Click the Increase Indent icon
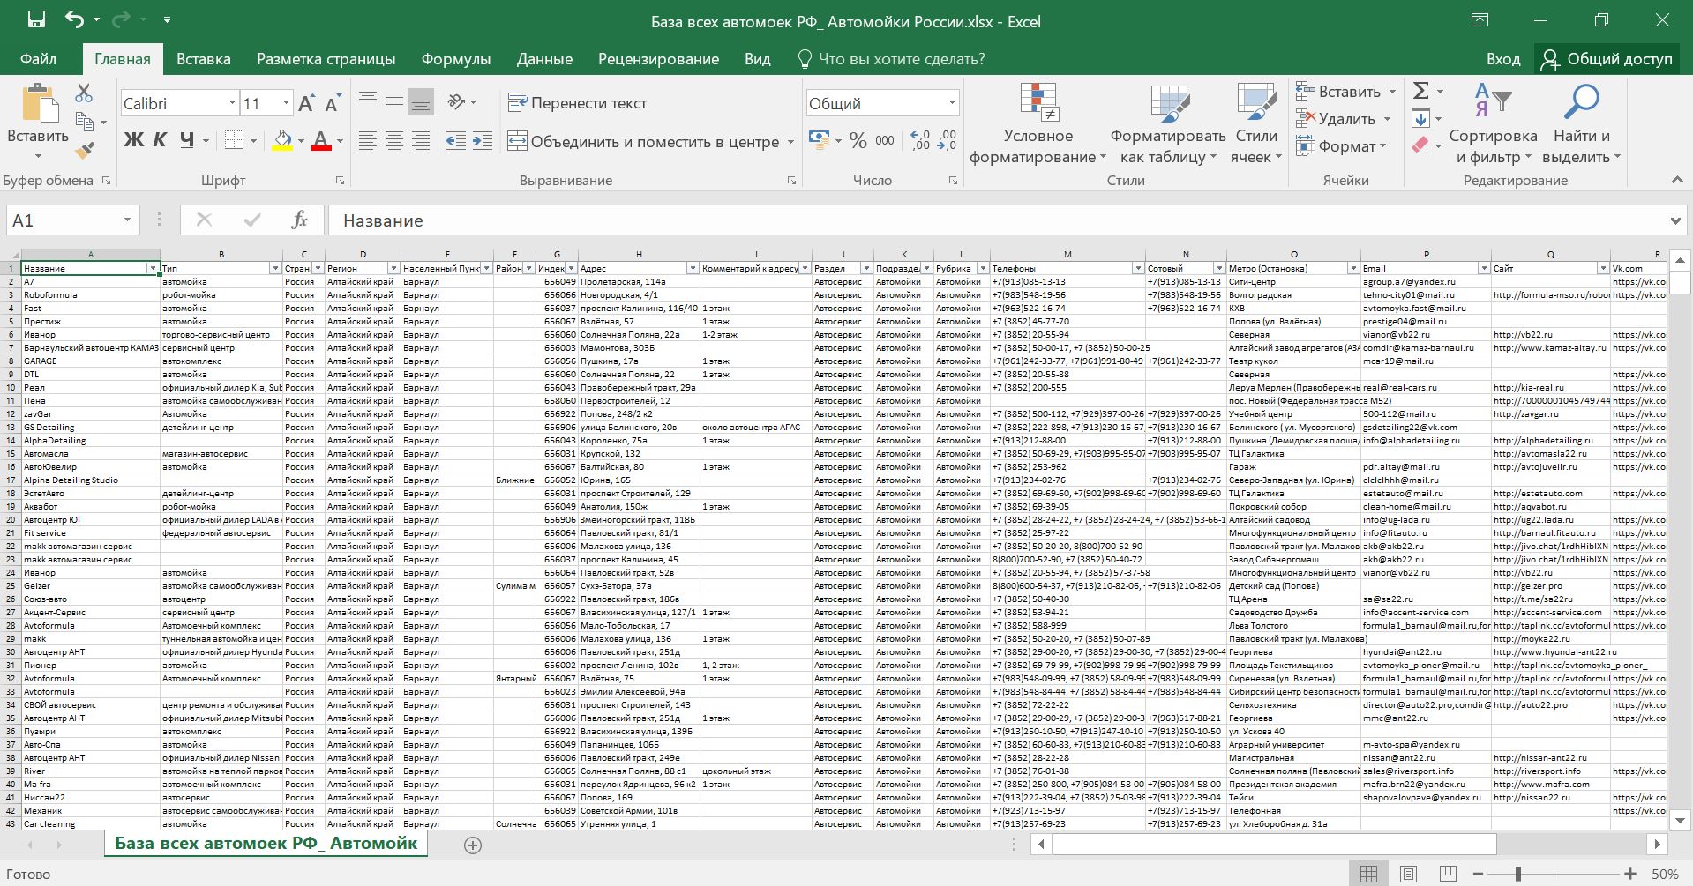 point(483,141)
